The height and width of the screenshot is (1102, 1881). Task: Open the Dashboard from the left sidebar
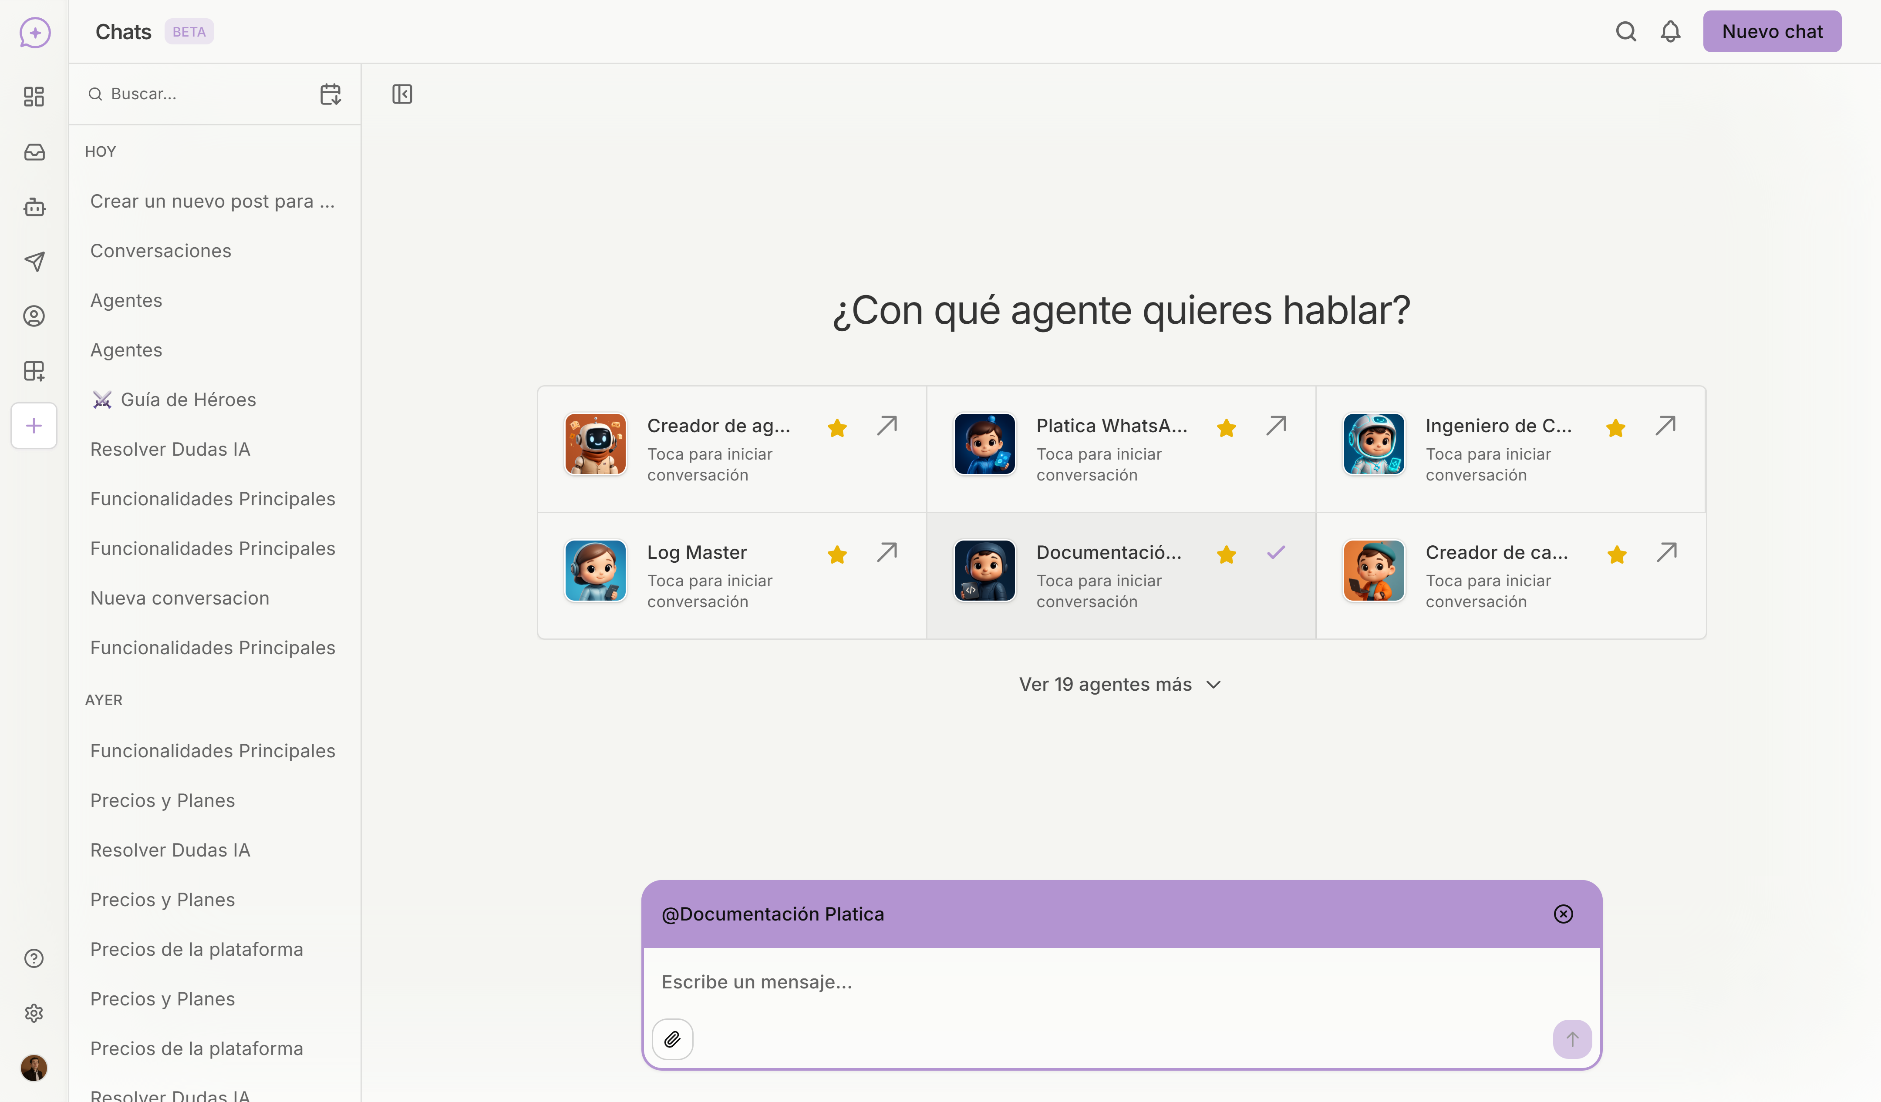pyautogui.click(x=34, y=97)
